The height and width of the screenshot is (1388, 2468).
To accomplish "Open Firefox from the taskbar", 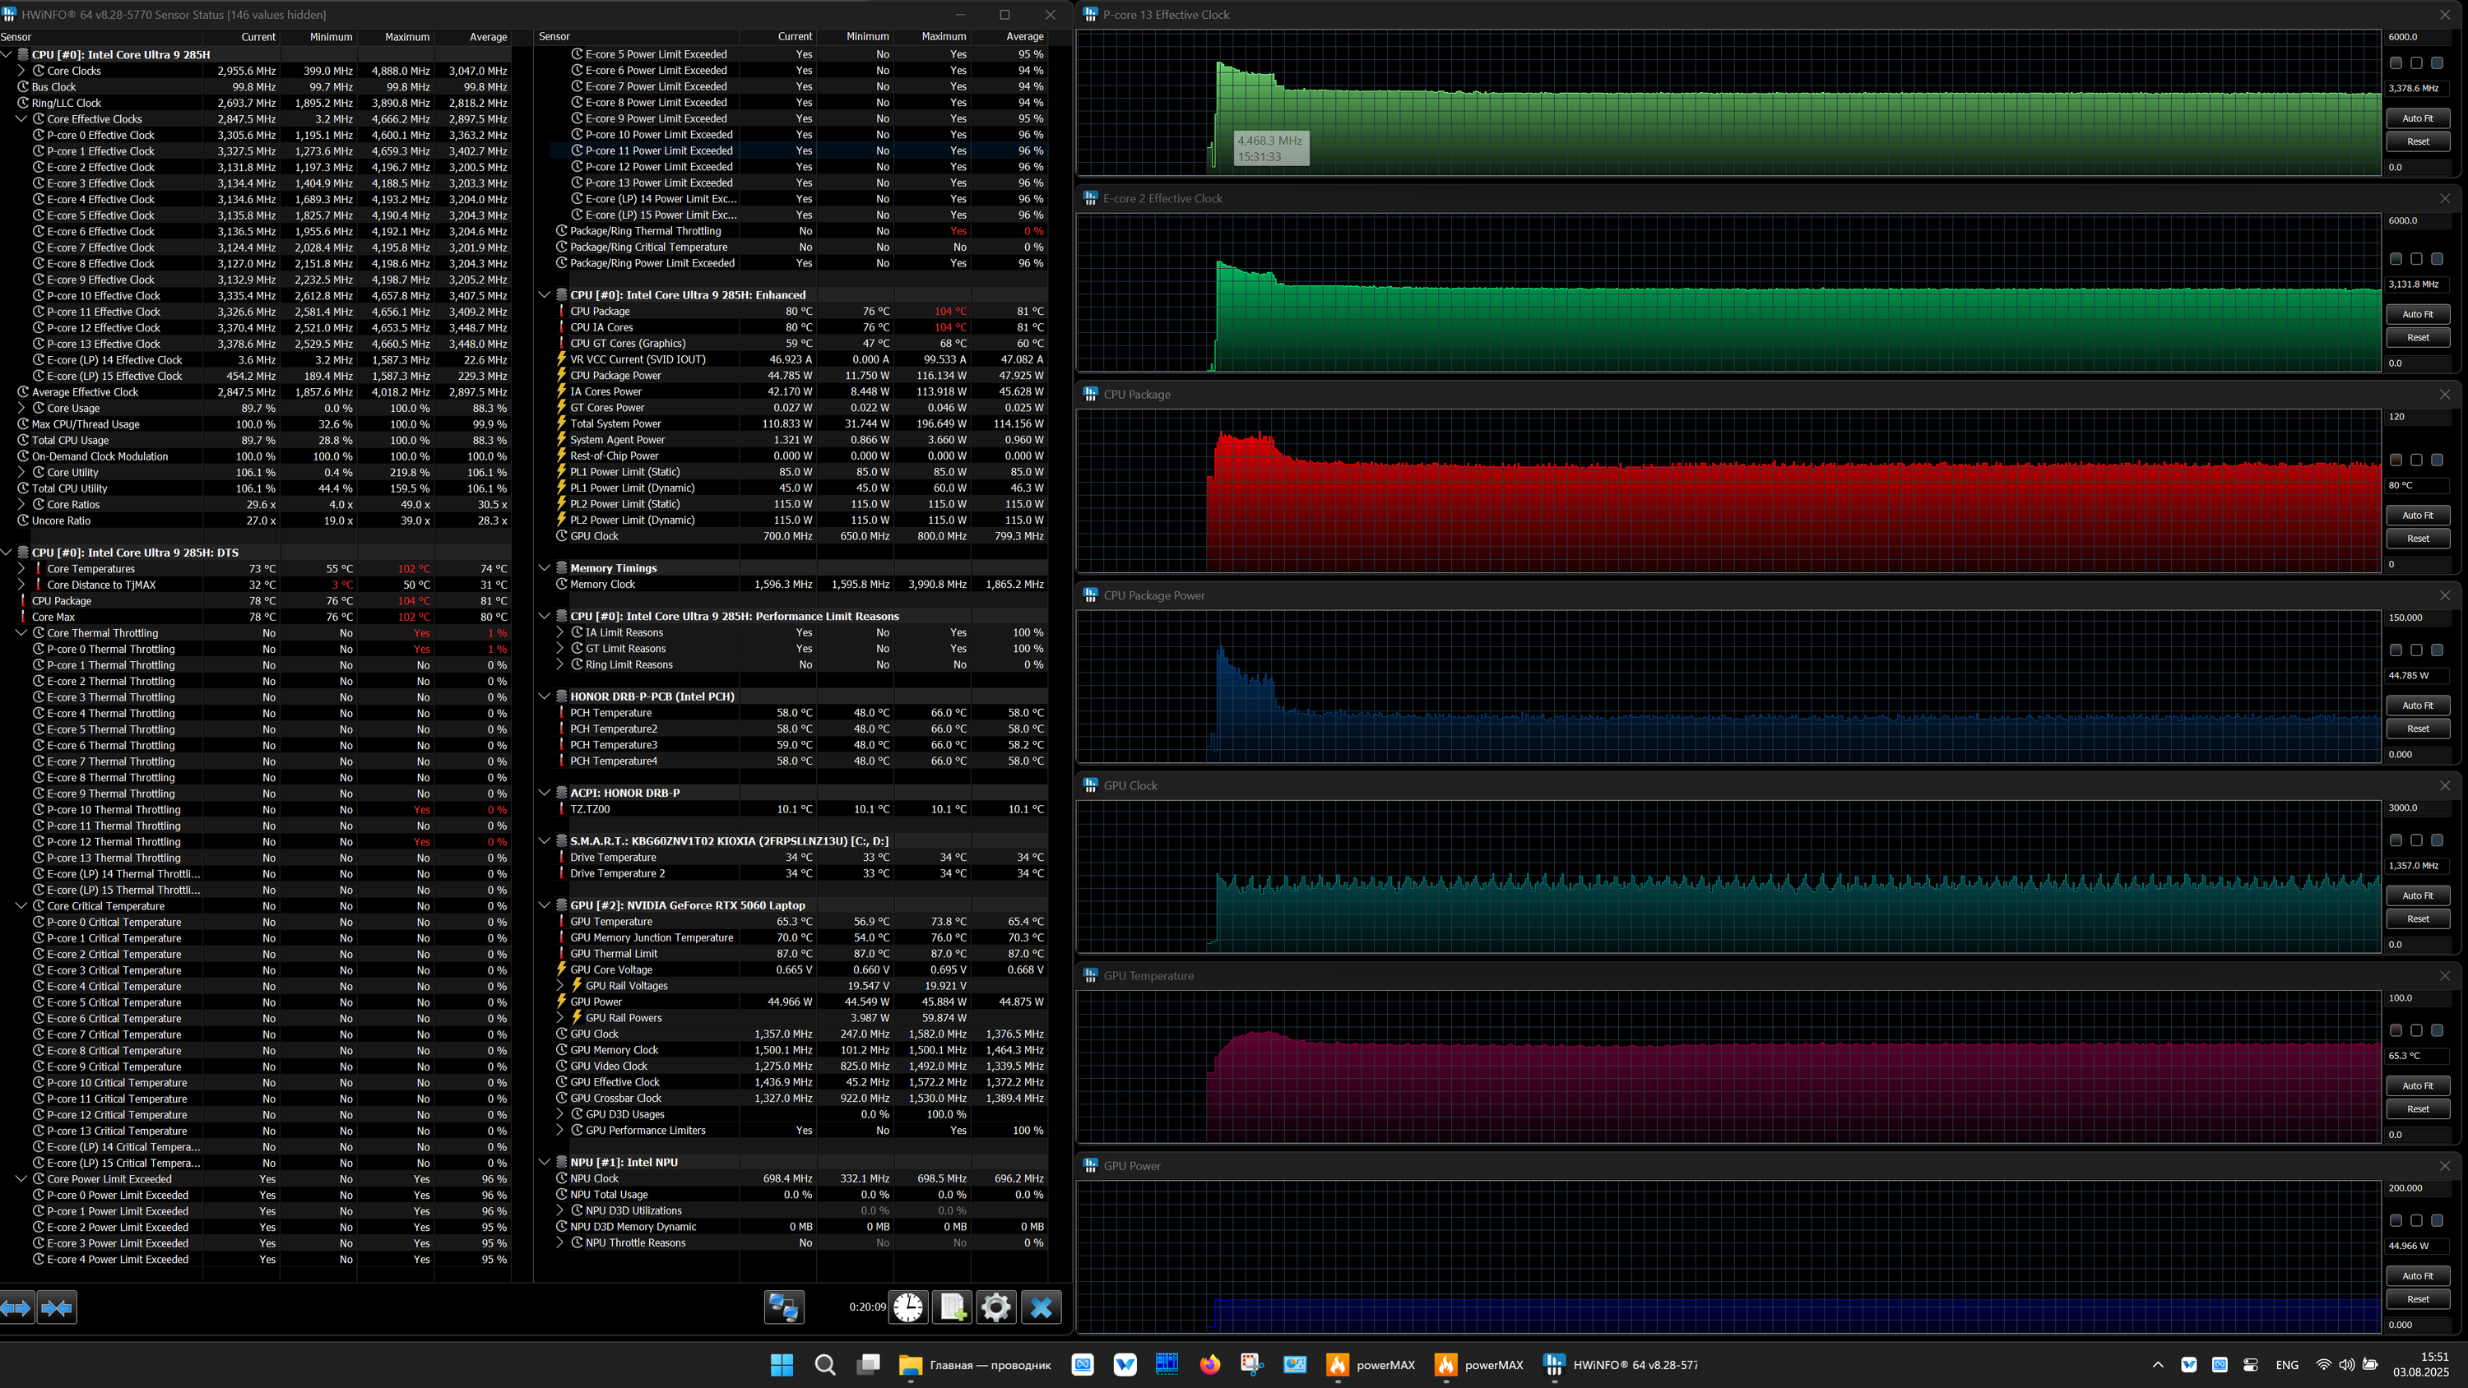I will point(1209,1365).
